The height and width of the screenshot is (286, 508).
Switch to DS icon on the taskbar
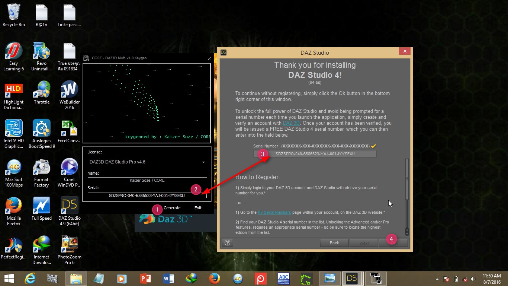point(352,278)
